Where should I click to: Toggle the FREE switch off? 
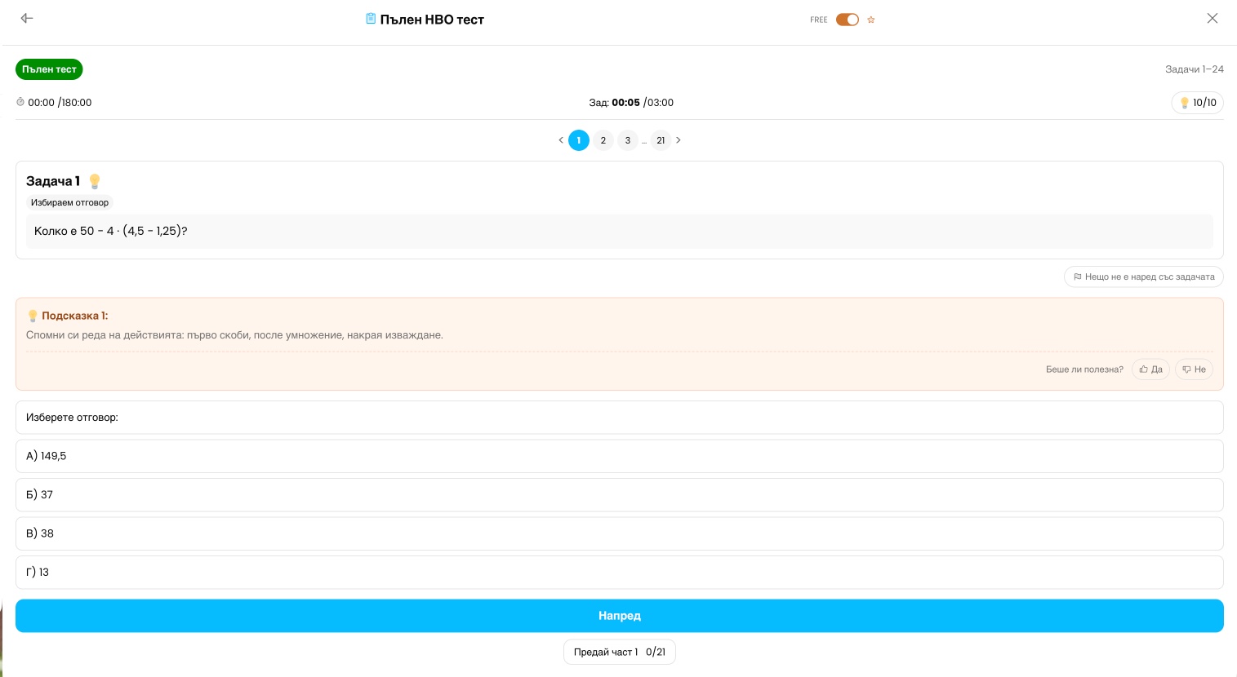click(848, 20)
